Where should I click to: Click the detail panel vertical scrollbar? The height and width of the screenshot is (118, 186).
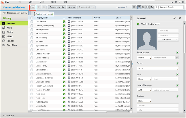185,39
